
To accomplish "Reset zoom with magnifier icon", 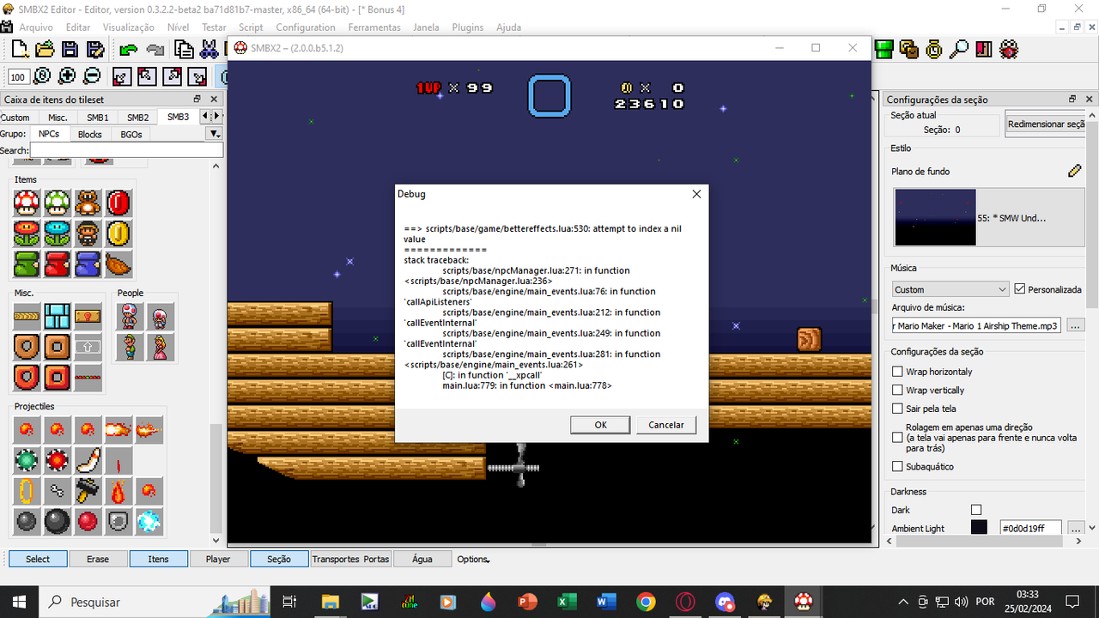I will click(42, 76).
